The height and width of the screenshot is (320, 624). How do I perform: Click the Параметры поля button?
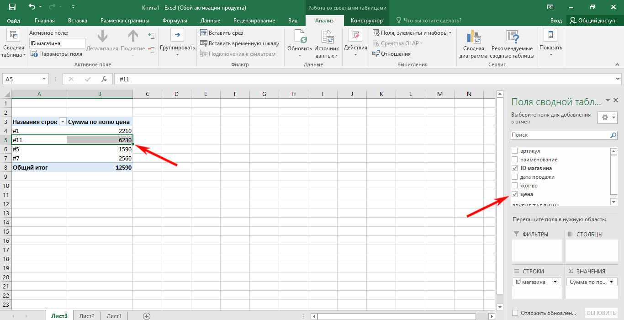(57, 54)
